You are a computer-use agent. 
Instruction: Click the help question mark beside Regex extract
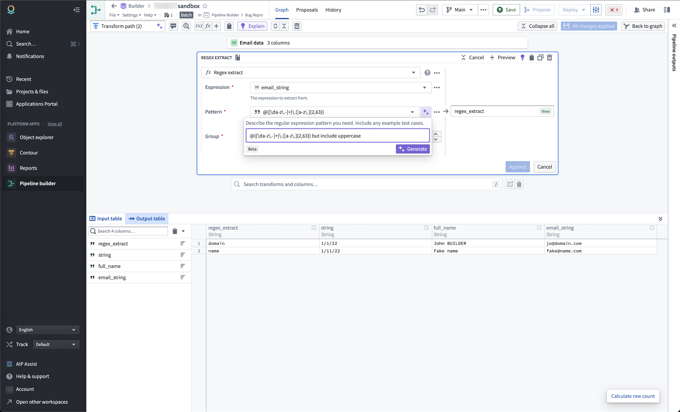(427, 73)
